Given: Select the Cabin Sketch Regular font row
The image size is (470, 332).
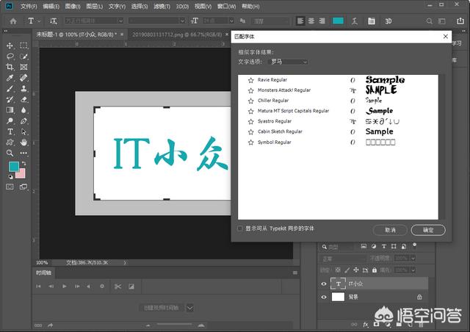Looking at the screenshot, I should click(x=338, y=132).
